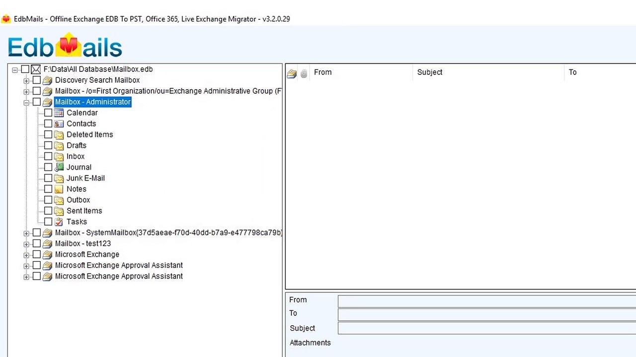Open the Junk E-Mail folder
The image size is (636, 357).
(x=85, y=178)
